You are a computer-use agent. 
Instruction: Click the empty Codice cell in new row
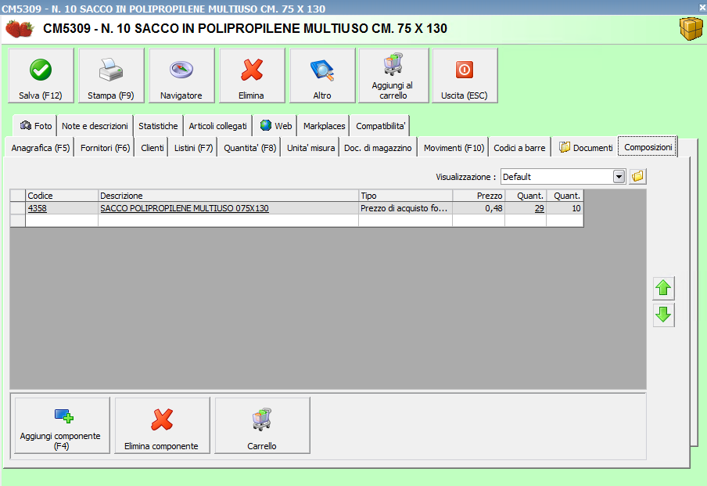pos(62,220)
